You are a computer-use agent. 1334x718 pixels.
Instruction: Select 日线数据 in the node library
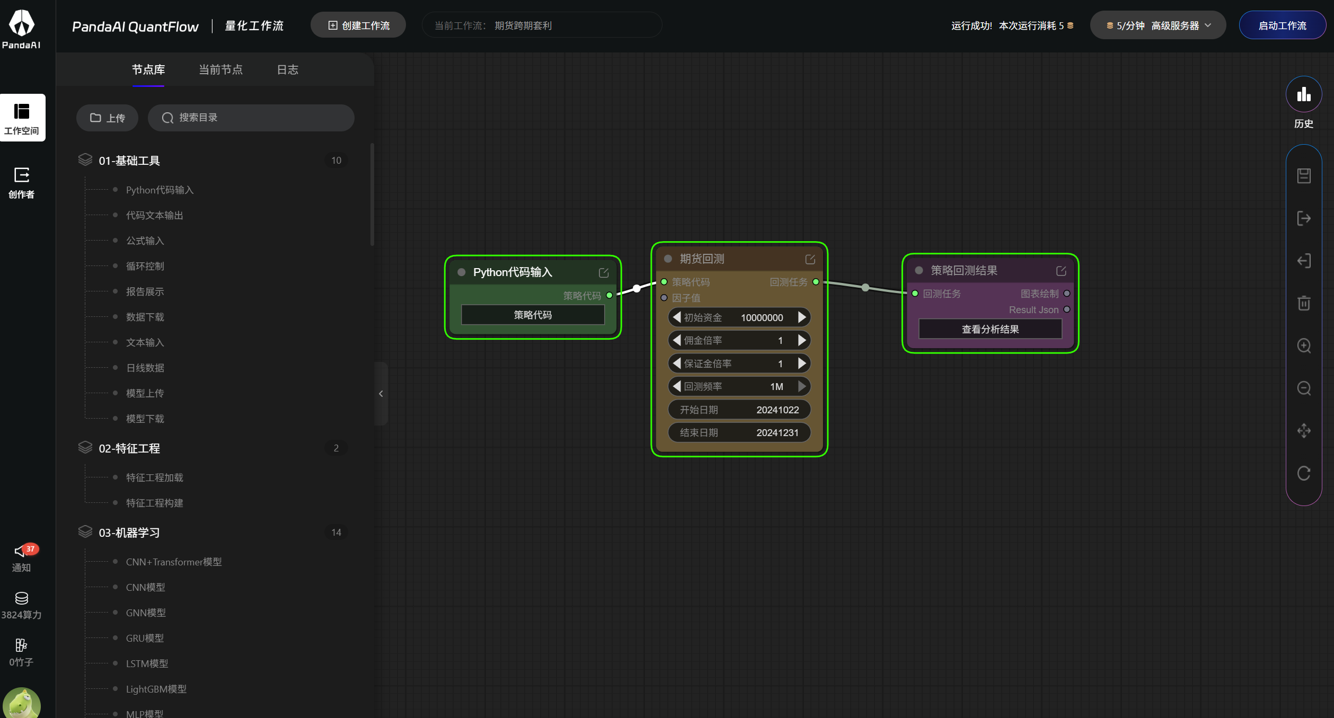(145, 368)
